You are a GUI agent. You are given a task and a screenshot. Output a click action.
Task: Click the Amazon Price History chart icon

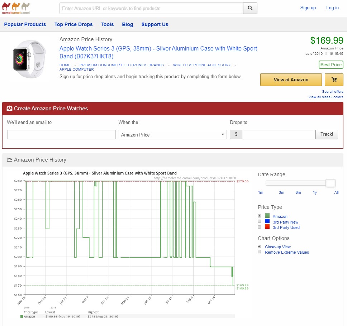(9, 159)
